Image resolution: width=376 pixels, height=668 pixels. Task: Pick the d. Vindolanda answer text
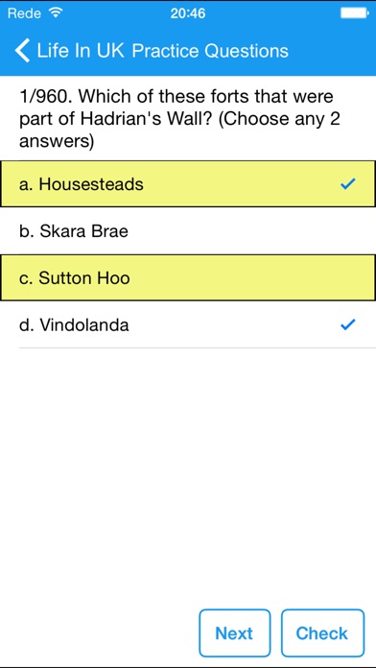74,325
